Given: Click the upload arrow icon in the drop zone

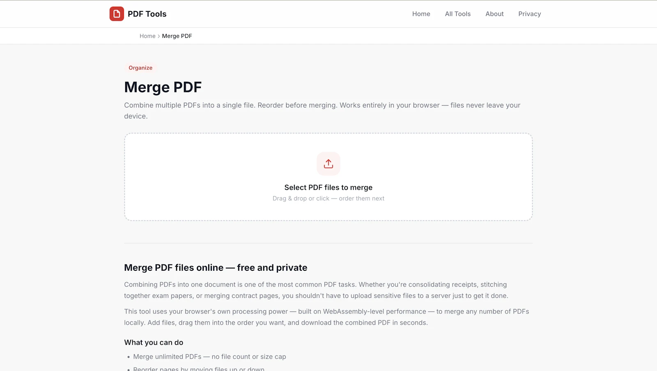Looking at the screenshot, I should 328,164.
